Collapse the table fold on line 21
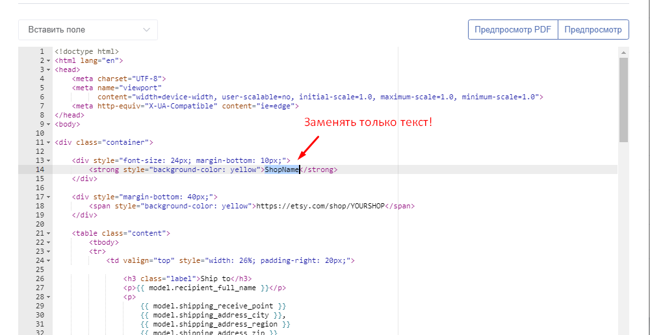This screenshot has height=335, width=650. 49,234
